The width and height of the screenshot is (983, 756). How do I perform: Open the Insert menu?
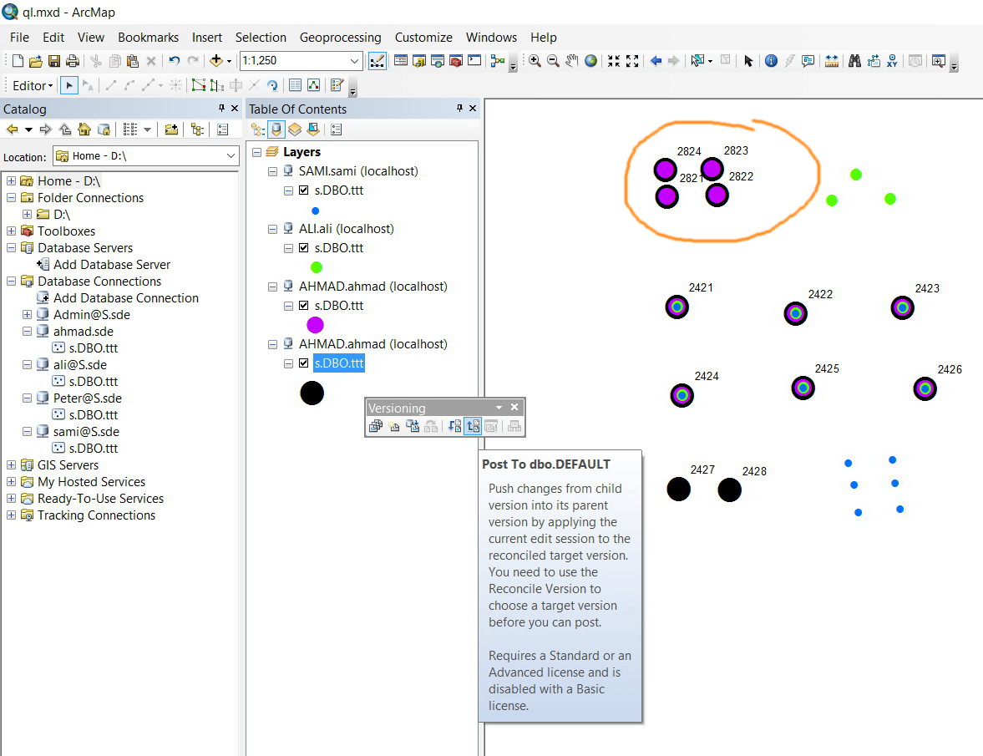pos(207,38)
